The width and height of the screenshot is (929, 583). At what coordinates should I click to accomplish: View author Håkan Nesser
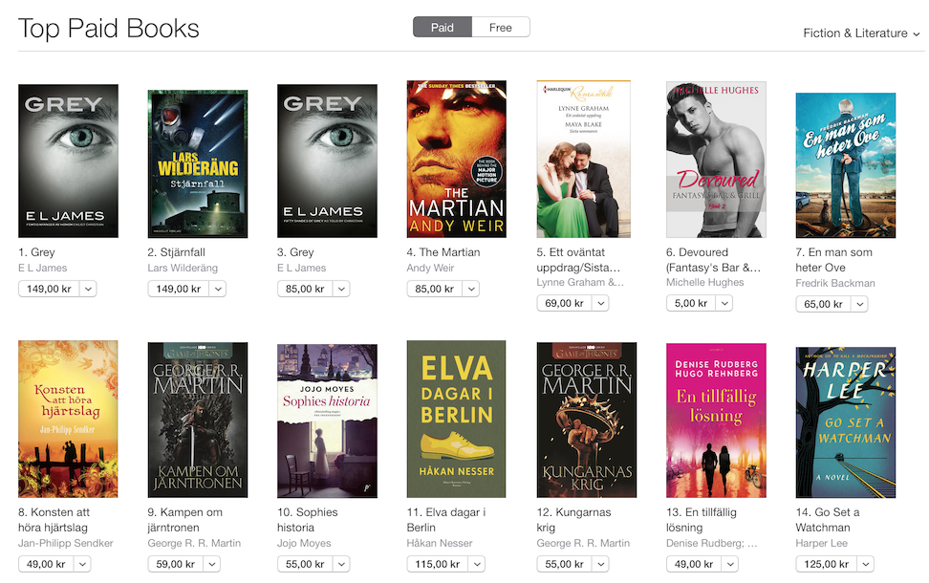[440, 543]
